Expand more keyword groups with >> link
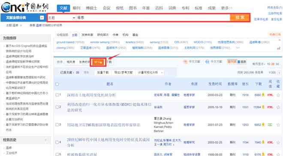This screenshot has width=283, height=156. (x=238, y=48)
